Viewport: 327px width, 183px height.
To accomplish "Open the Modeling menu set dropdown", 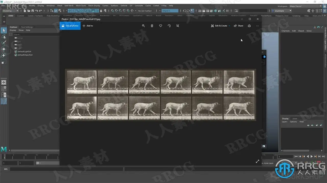I will click(10, 11).
